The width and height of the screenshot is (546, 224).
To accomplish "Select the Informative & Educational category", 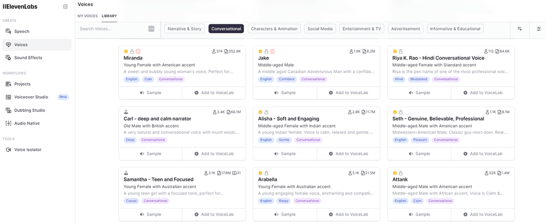I will pyautogui.click(x=455, y=29).
